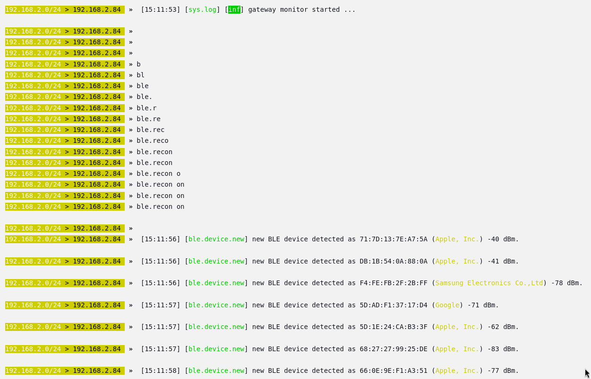
Task: Select the typed text 'bl'
Action: 140,75
